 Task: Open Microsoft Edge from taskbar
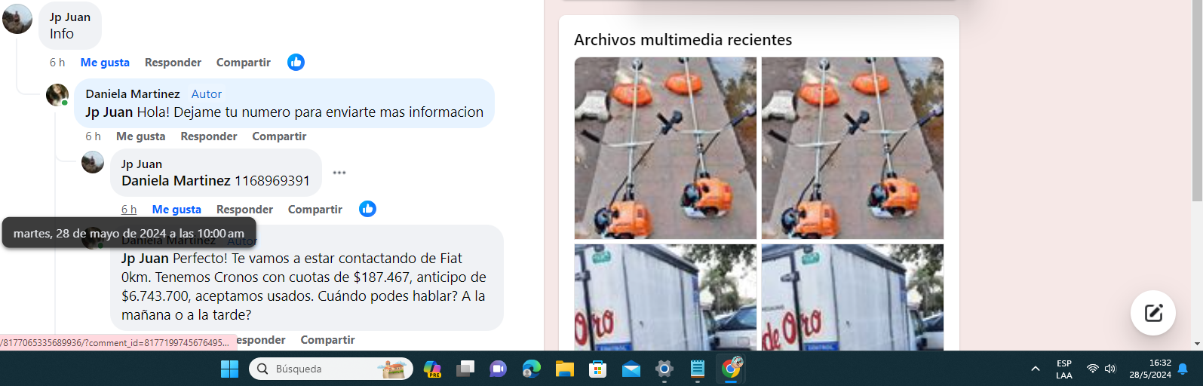(532, 369)
